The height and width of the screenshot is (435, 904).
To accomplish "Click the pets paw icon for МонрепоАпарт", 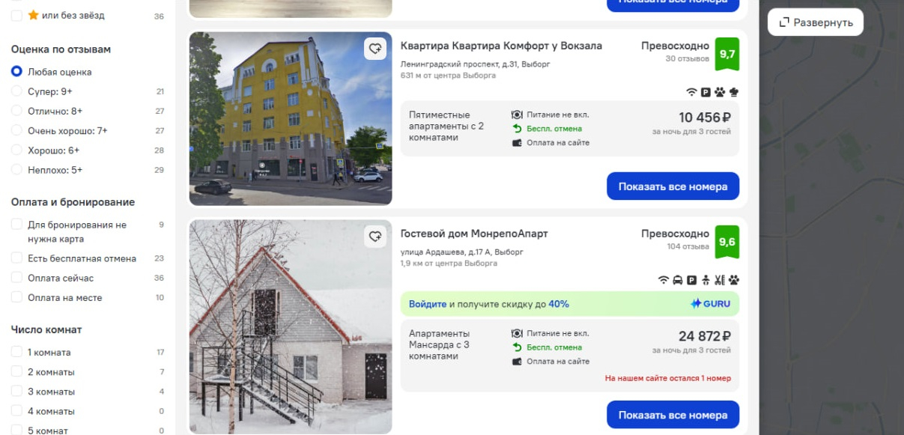I will 734,280.
